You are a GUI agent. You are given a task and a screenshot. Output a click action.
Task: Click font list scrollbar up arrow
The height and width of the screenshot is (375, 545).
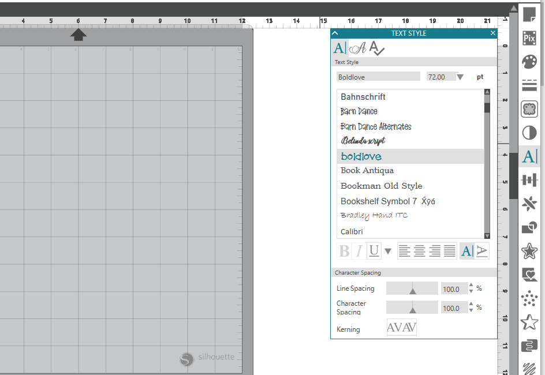click(x=487, y=92)
